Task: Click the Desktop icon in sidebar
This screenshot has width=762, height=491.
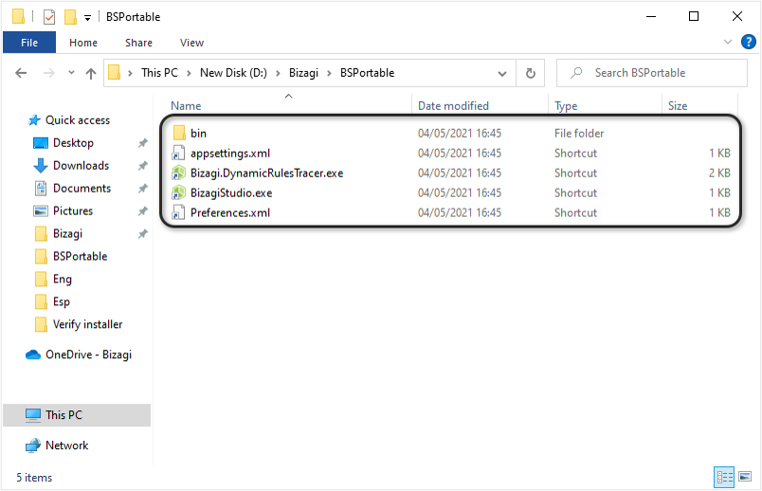Action: tap(41, 143)
